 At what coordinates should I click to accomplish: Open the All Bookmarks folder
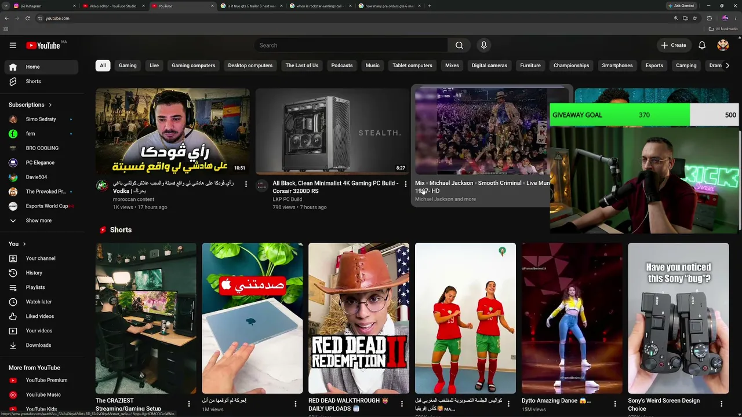point(723,29)
